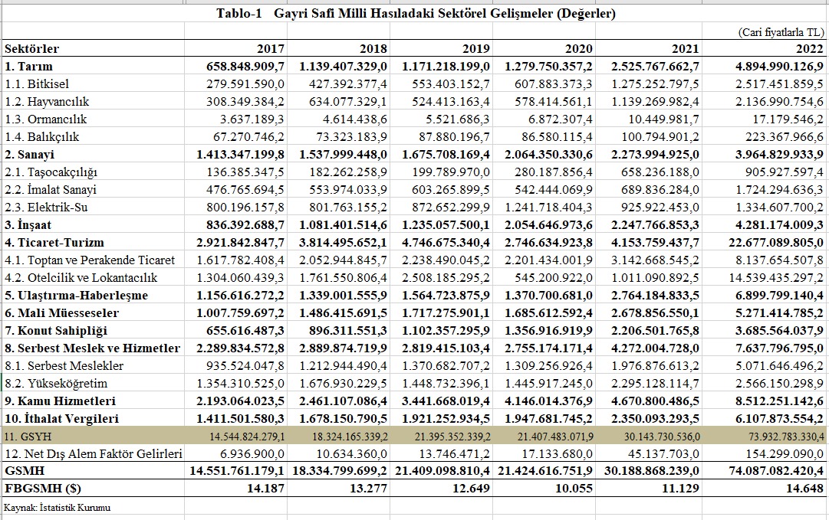Click İthalat Vergileri 2018 value 1.678.150.790,5
This screenshot has width=829, height=520.
[343, 419]
